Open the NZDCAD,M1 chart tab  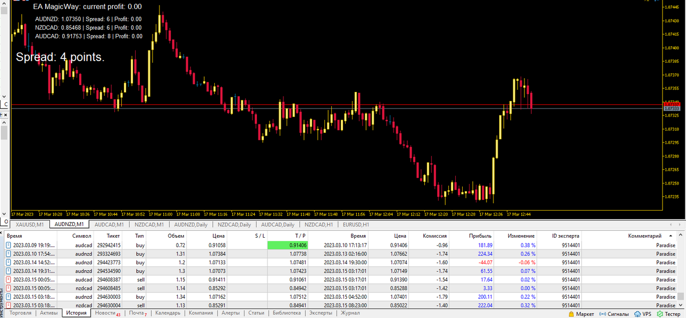point(149,224)
